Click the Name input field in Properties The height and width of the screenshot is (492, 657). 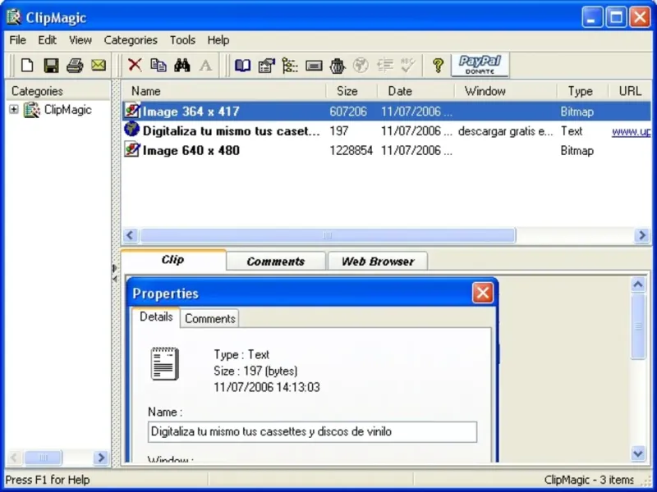(x=312, y=432)
